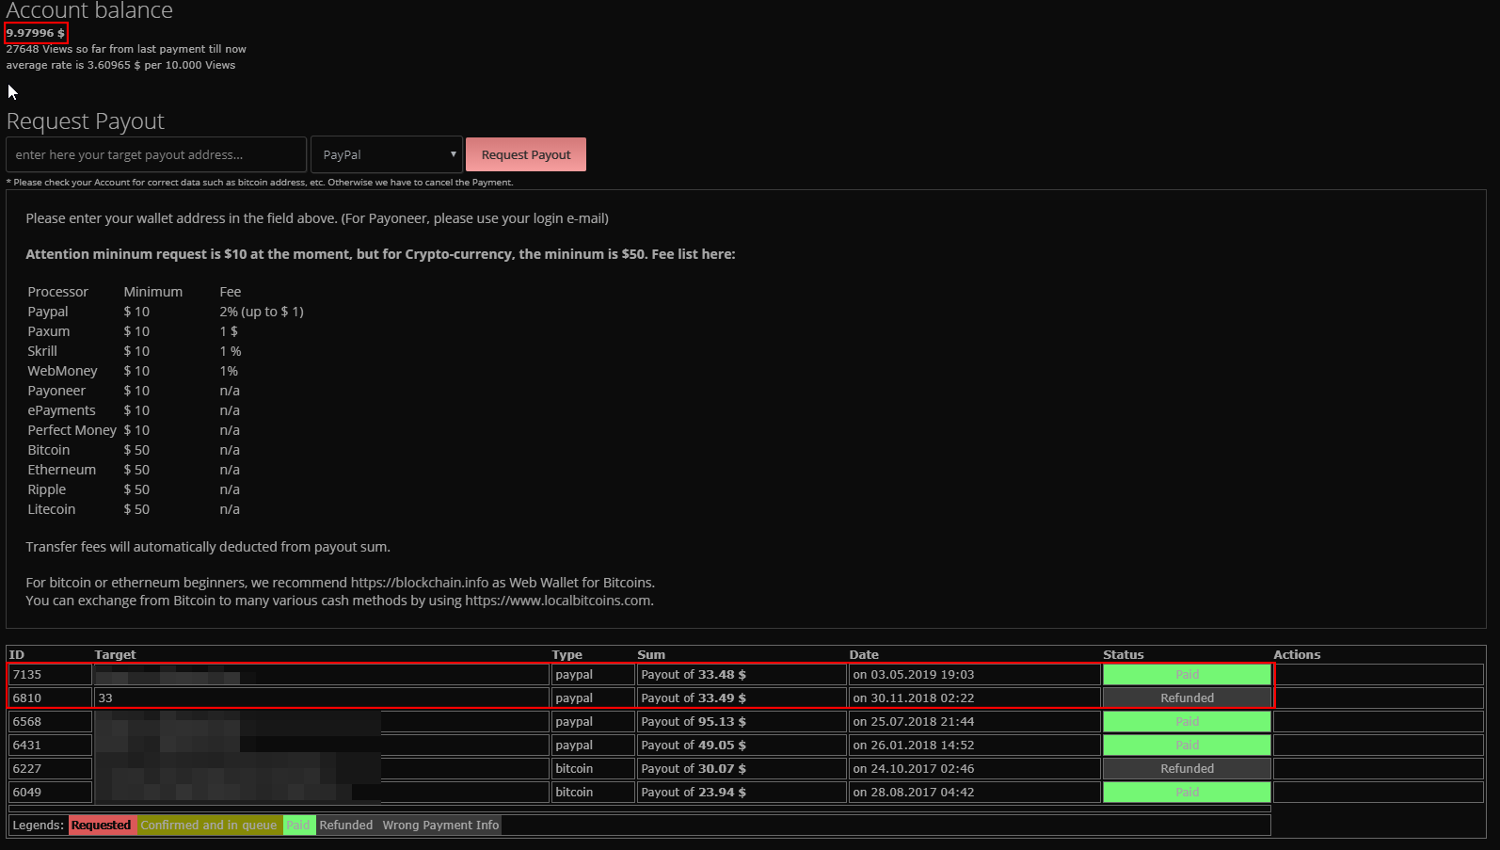Click the Refunded legend label
Image resolution: width=1500 pixels, height=850 pixels.
(346, 826)
